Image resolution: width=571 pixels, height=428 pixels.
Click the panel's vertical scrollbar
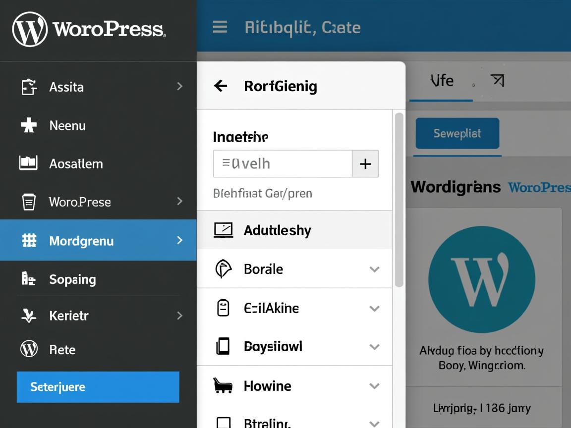(399, 199)
